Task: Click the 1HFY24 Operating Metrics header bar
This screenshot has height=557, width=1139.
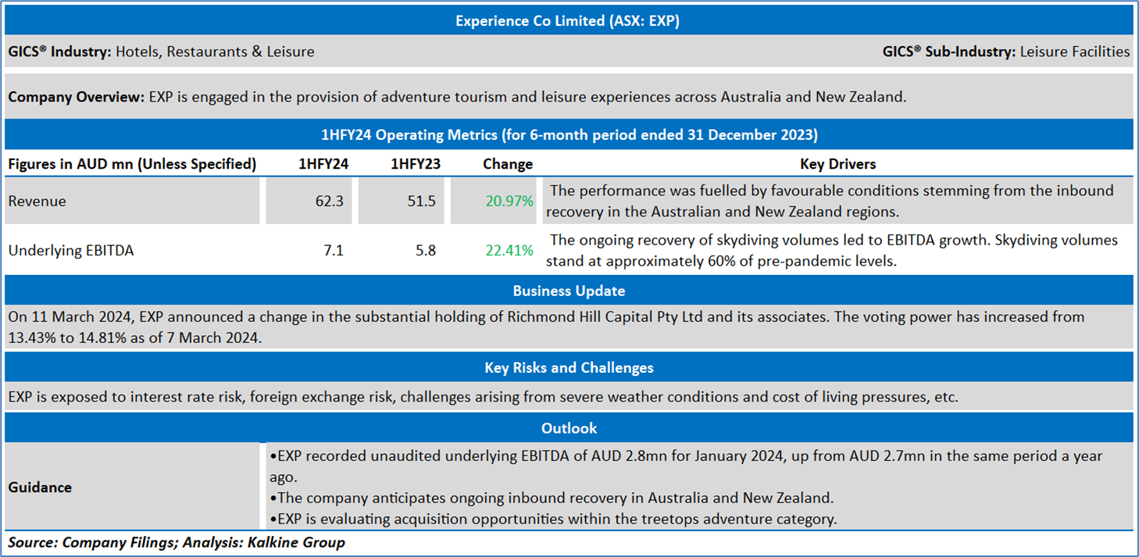Action: 568,134
